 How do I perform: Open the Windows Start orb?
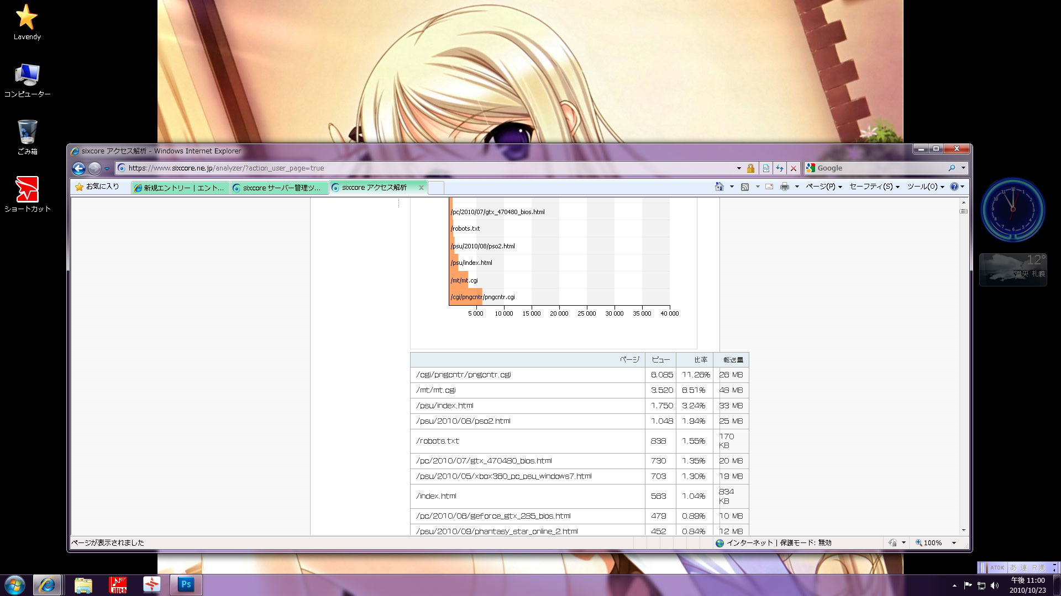click(15, 585)
